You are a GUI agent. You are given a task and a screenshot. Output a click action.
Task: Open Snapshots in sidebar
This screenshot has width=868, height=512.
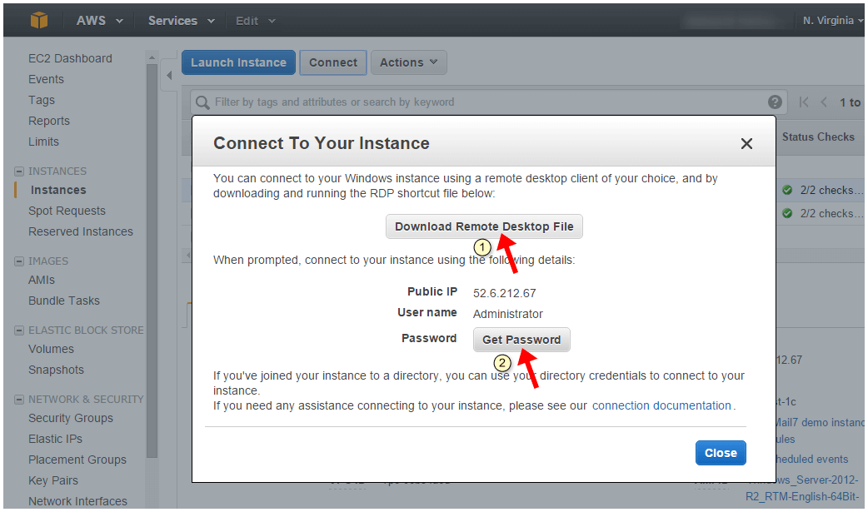[56, 370]
